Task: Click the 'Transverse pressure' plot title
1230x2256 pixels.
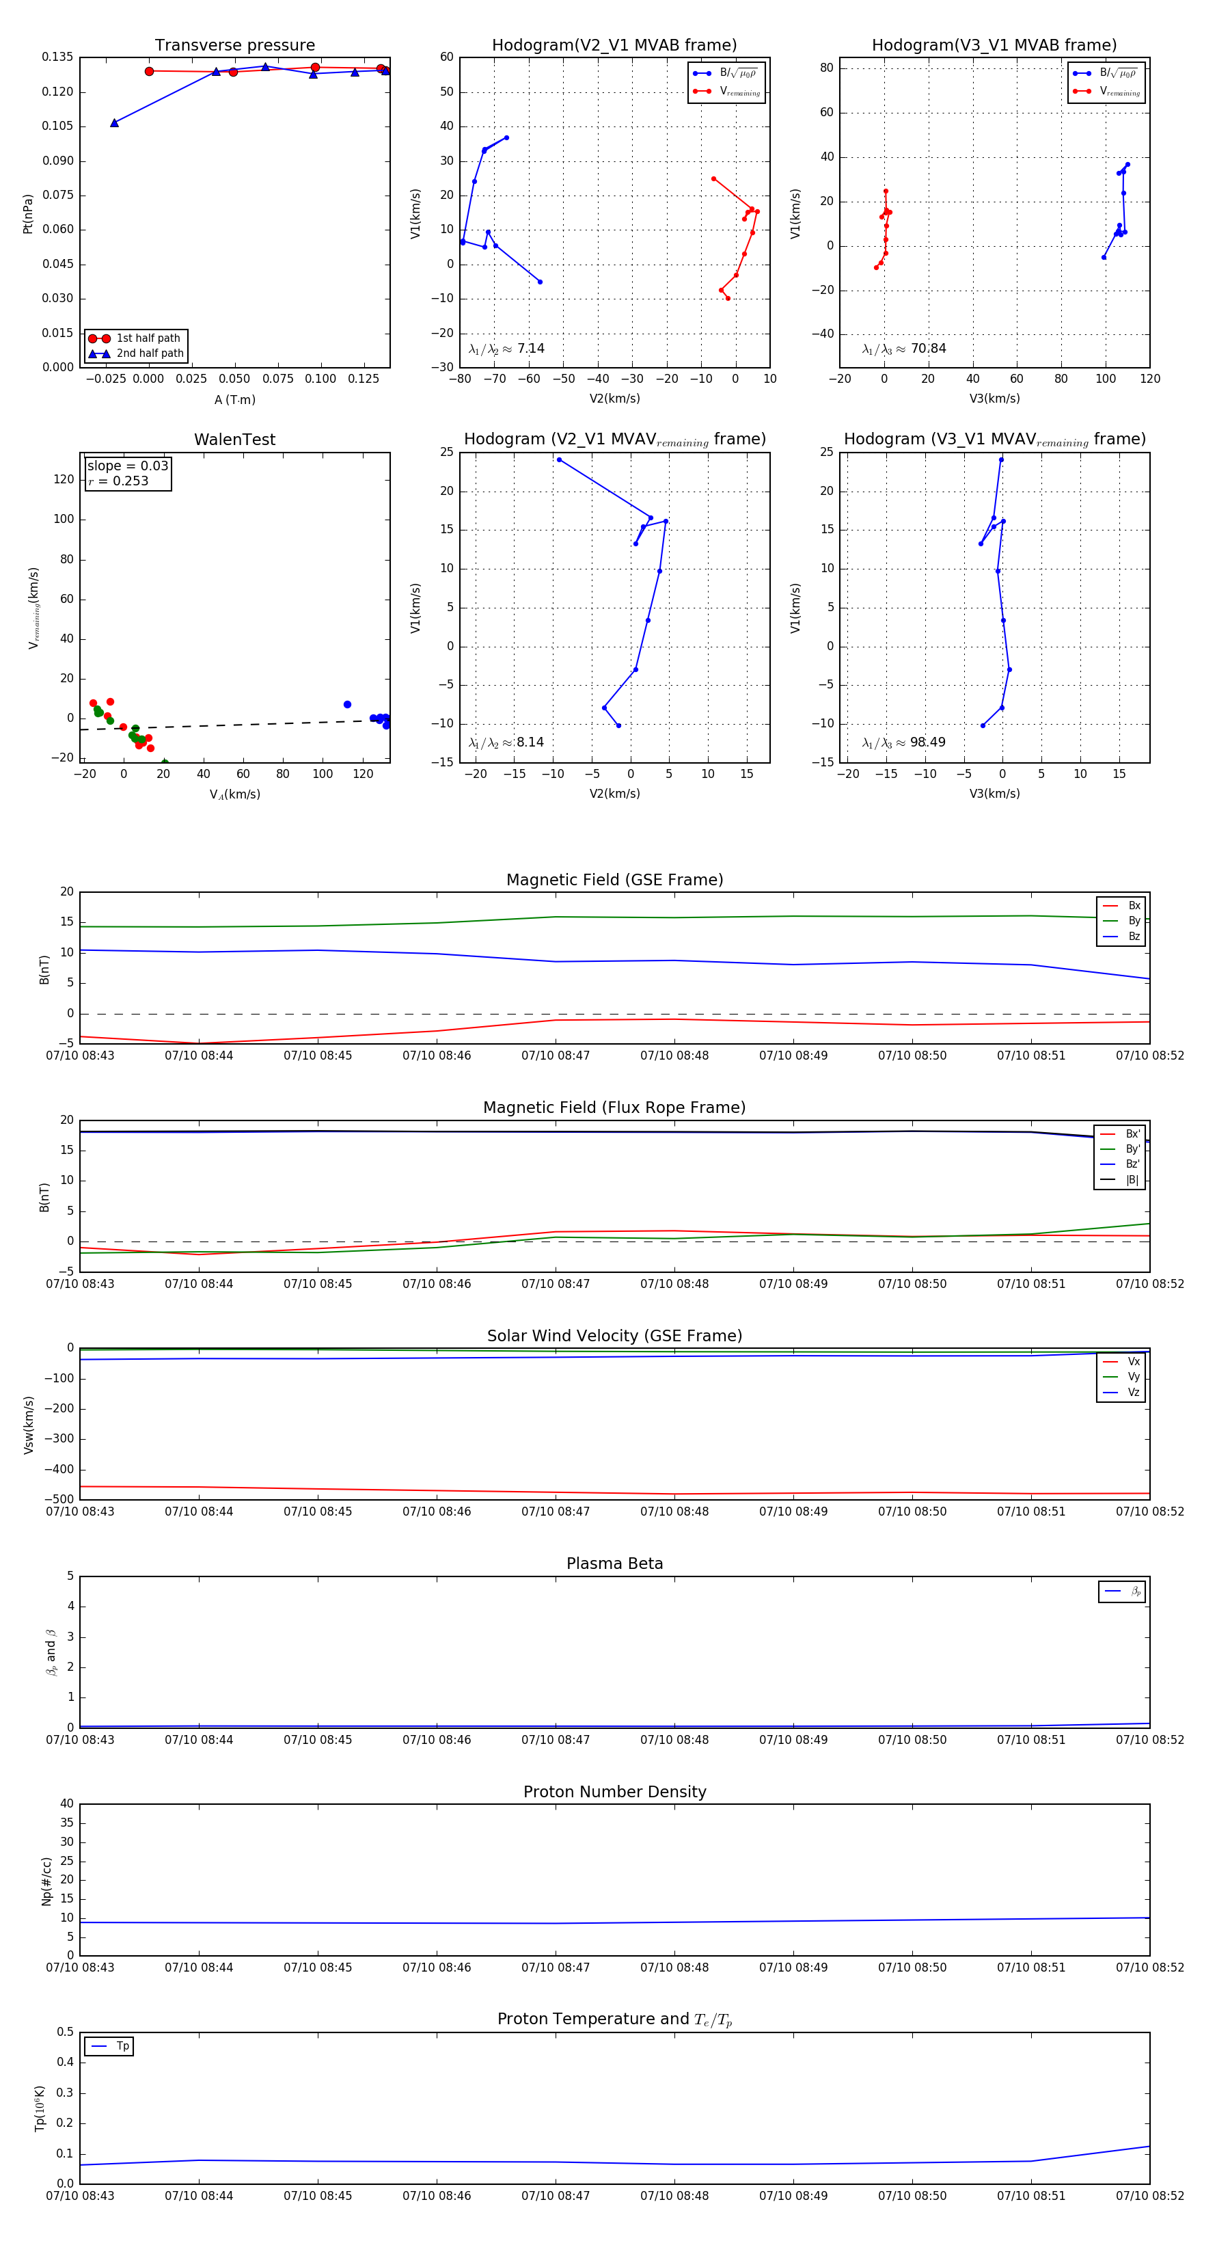Action: coord(234,46)
